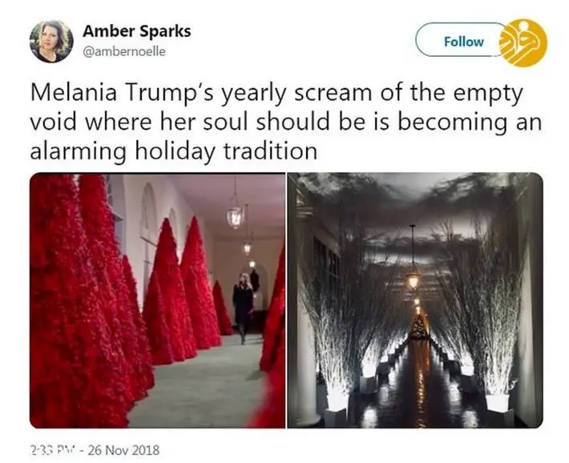Open the @ambernoelle handle link

pos(124,51)
